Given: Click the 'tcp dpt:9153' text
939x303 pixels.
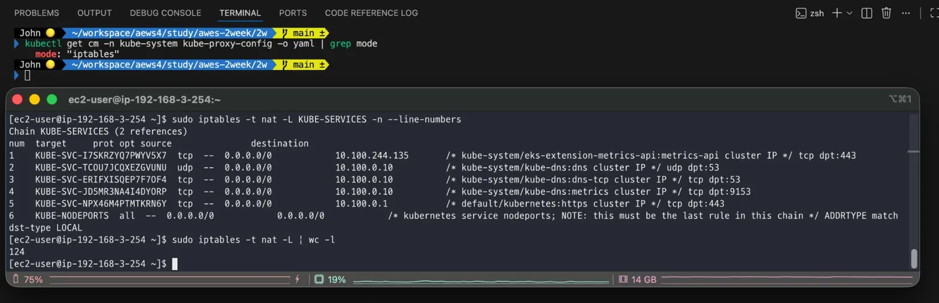Looking at the screenshot, I should click(x=719, y=192).
